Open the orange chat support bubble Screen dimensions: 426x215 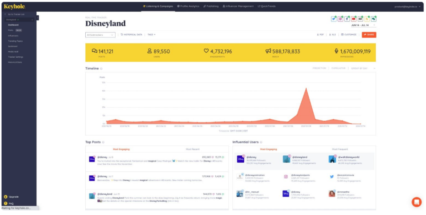point(416,202)
